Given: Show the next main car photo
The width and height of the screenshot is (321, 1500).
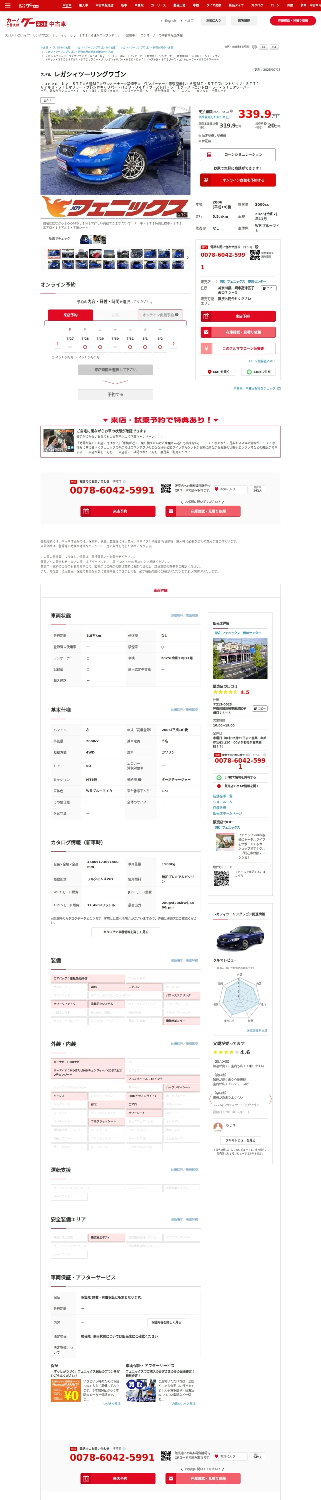Looking at the screenshot, I should point(185,162).
